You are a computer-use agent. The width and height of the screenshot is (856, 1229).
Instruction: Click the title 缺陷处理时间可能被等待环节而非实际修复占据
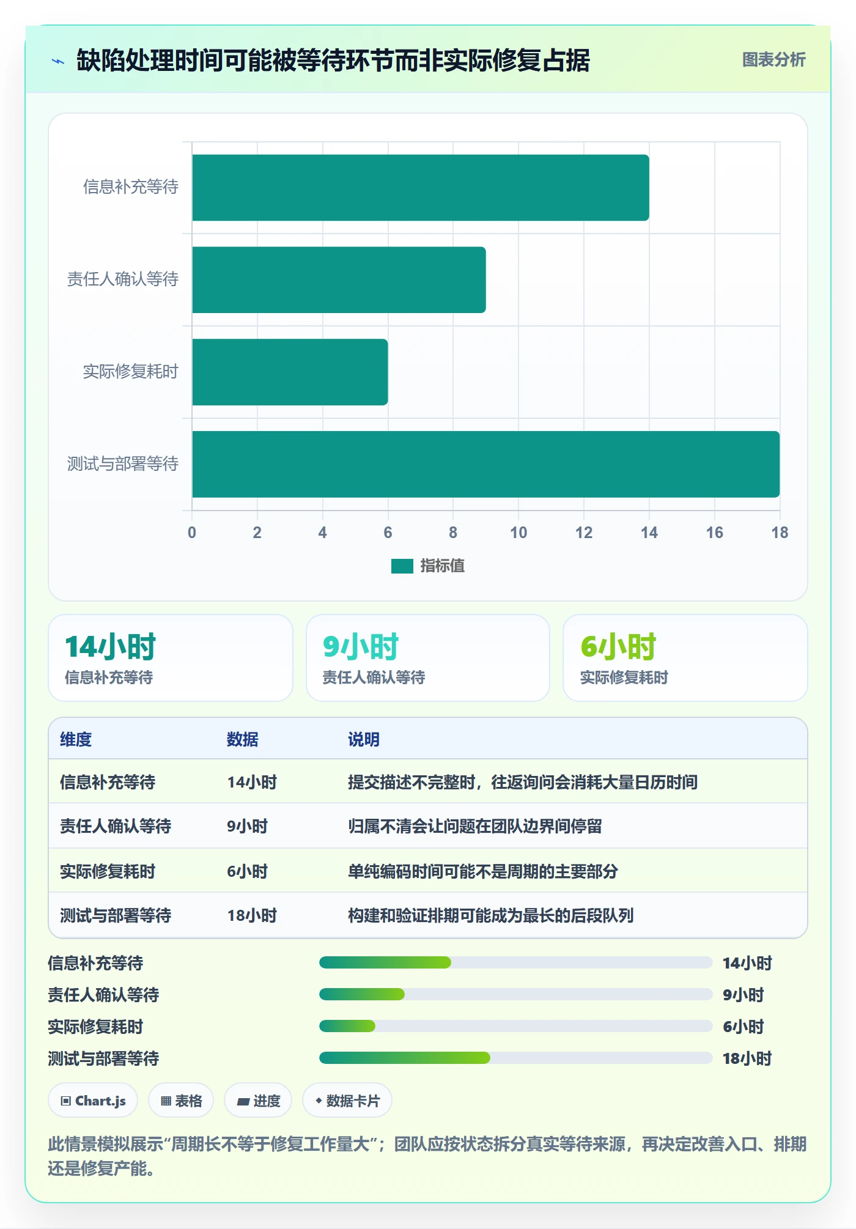pos(333,61)
